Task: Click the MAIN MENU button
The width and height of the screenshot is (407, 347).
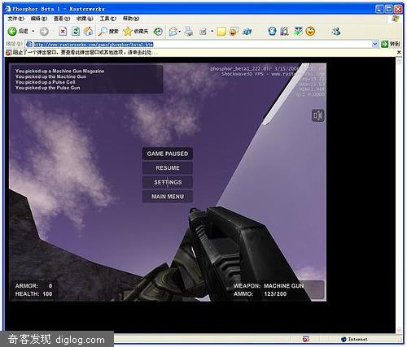Action: click(x=168, y=197)
